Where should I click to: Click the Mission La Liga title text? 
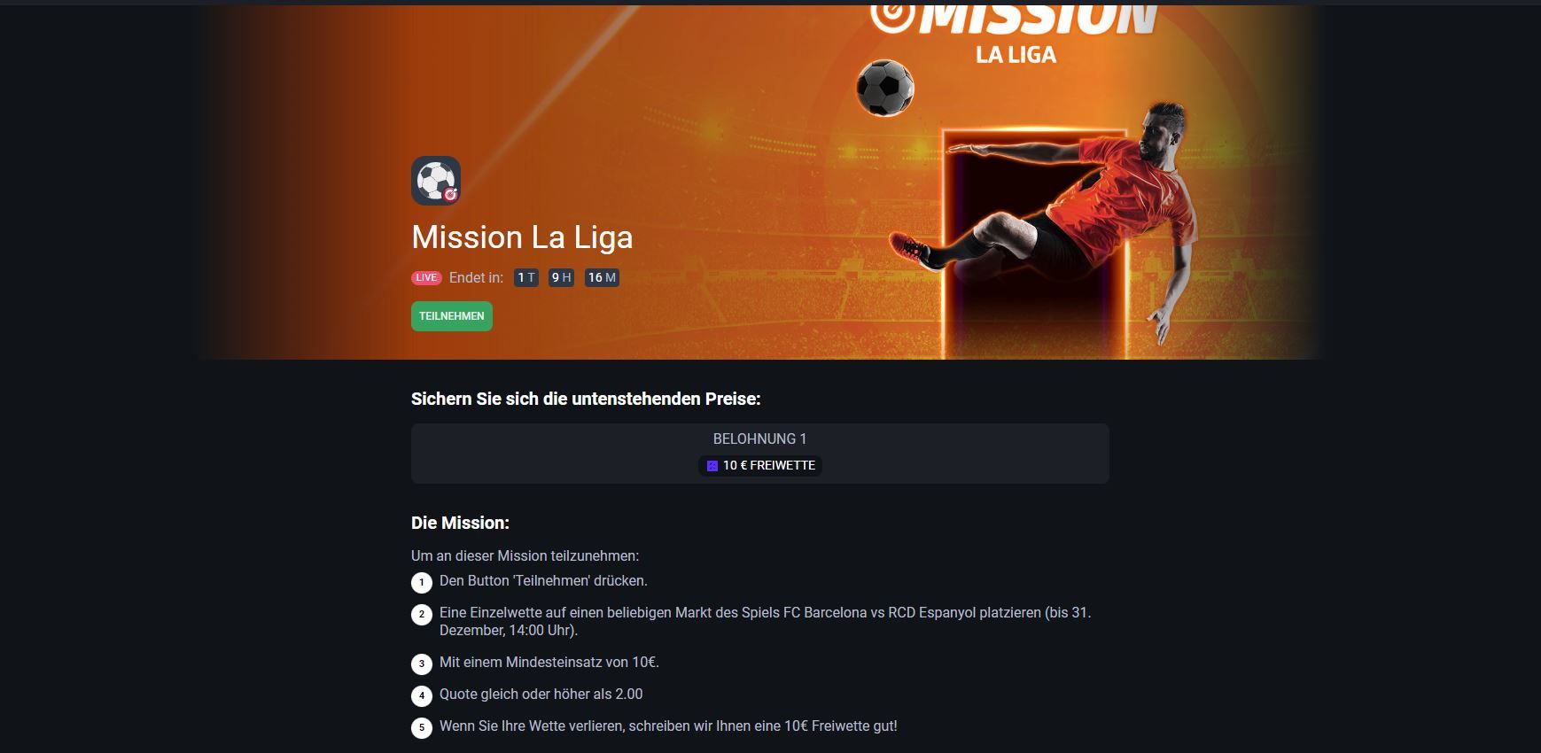pyautogui.click(x=522, y=237)
